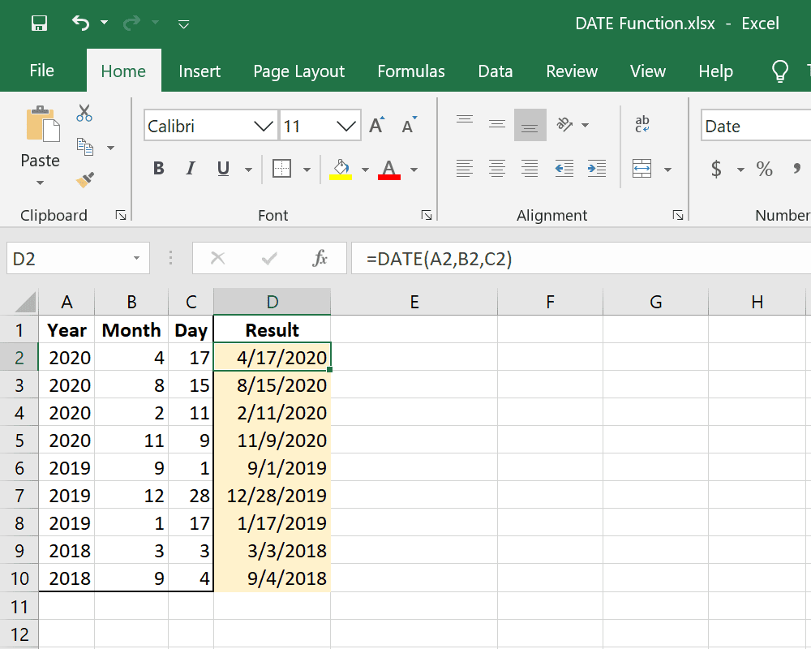Open the Date number format box
This screenshot has height=649, width=811.
(x=756, y=126)
